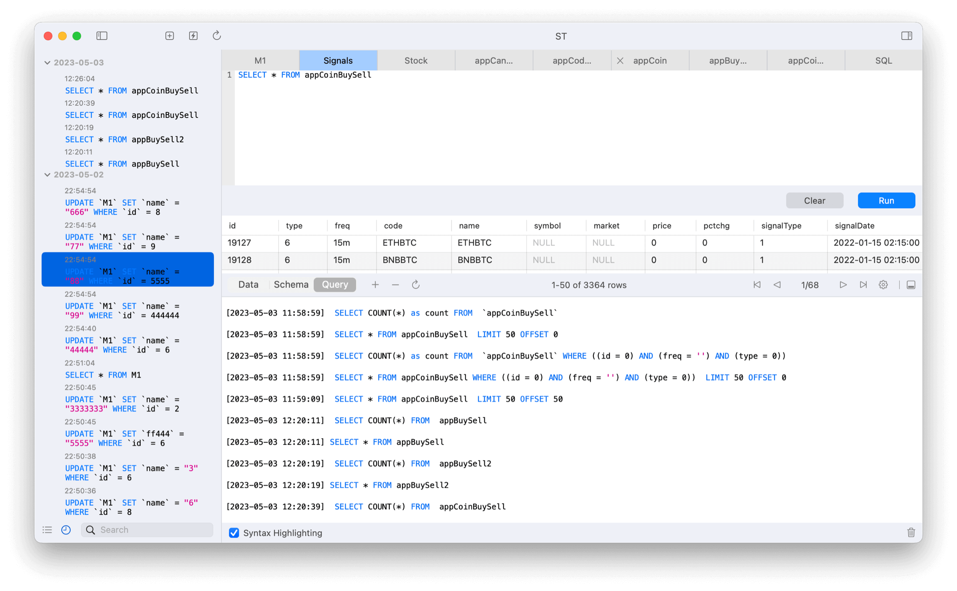Open the table settings gear icon
The image size is (957, 591).
pyautogui.click(x=883, y=285)
